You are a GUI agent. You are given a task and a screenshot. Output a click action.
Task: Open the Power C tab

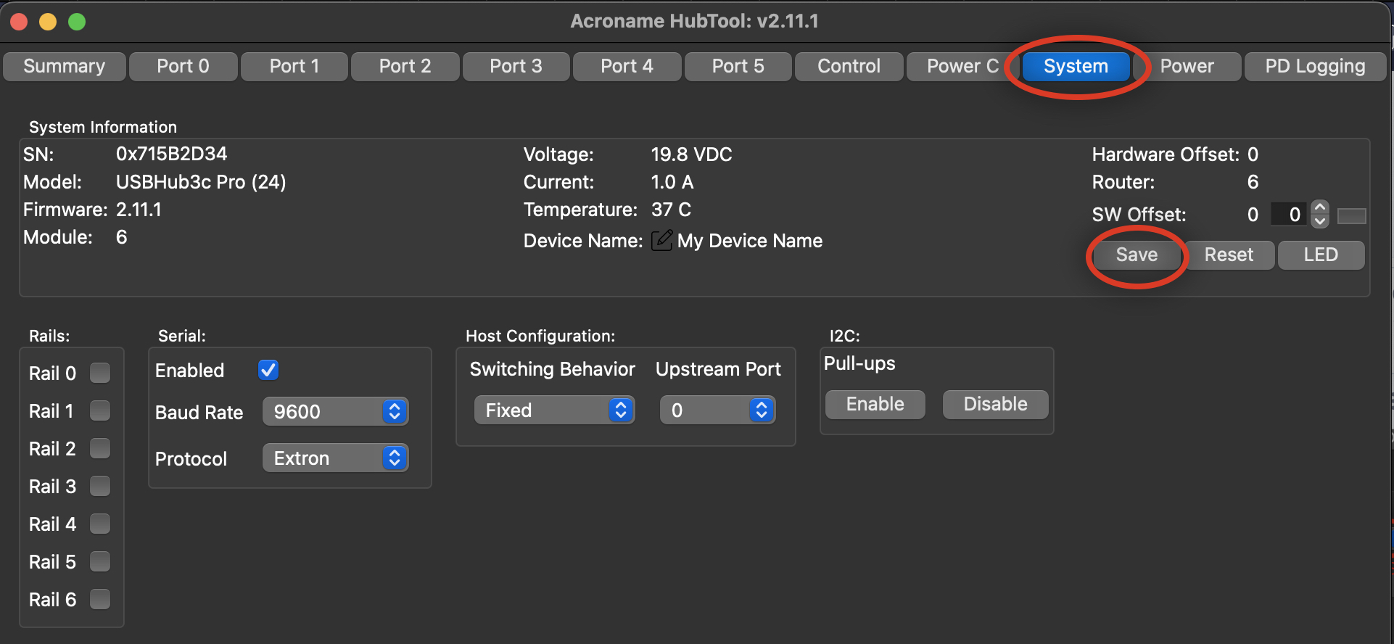click(x=963, y=66)
